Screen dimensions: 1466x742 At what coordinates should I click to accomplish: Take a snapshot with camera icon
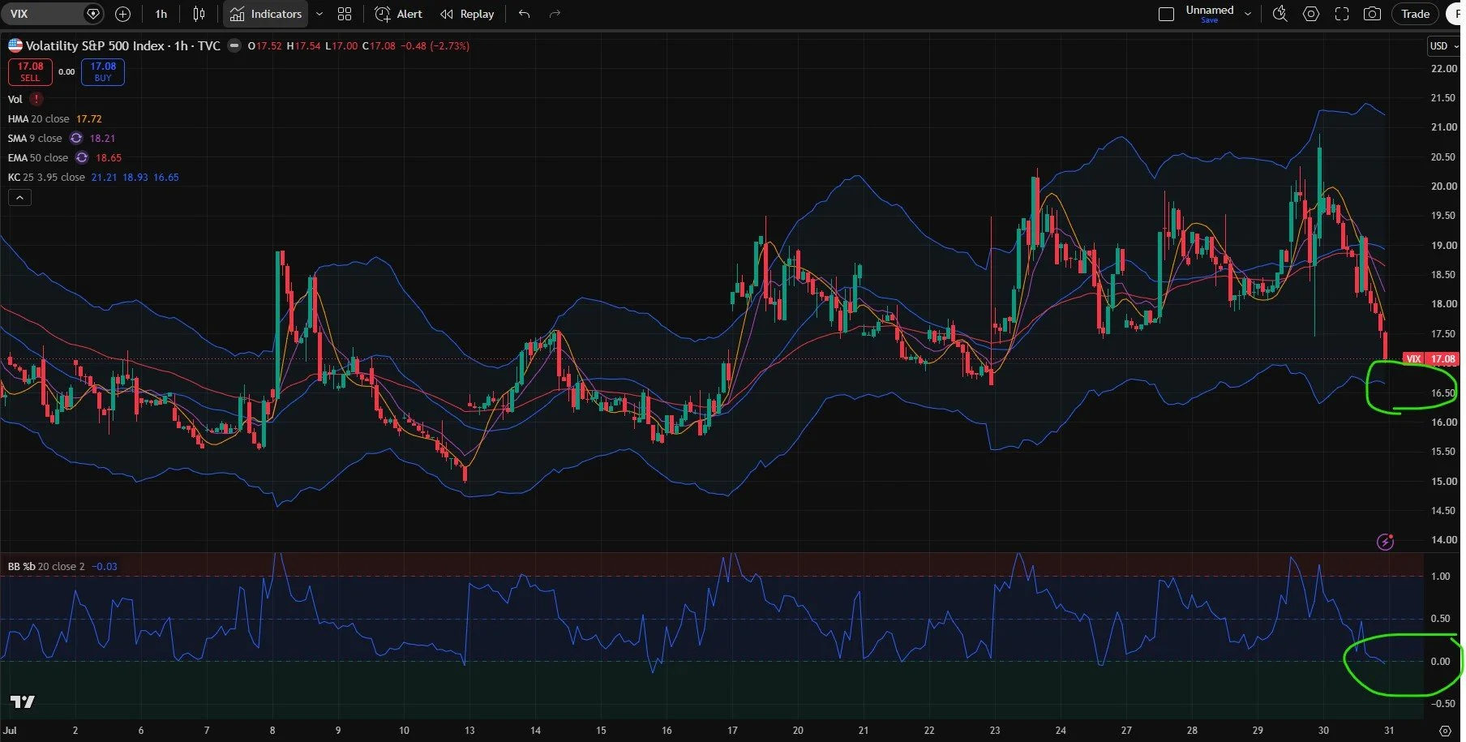(1372, 14)
